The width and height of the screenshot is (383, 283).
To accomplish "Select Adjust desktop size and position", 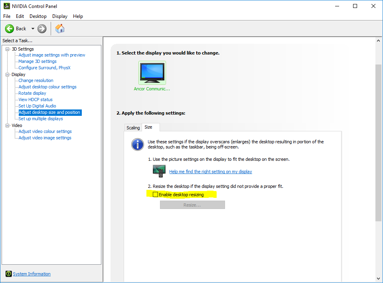I will pyautogui.click(x=50, y=112).
